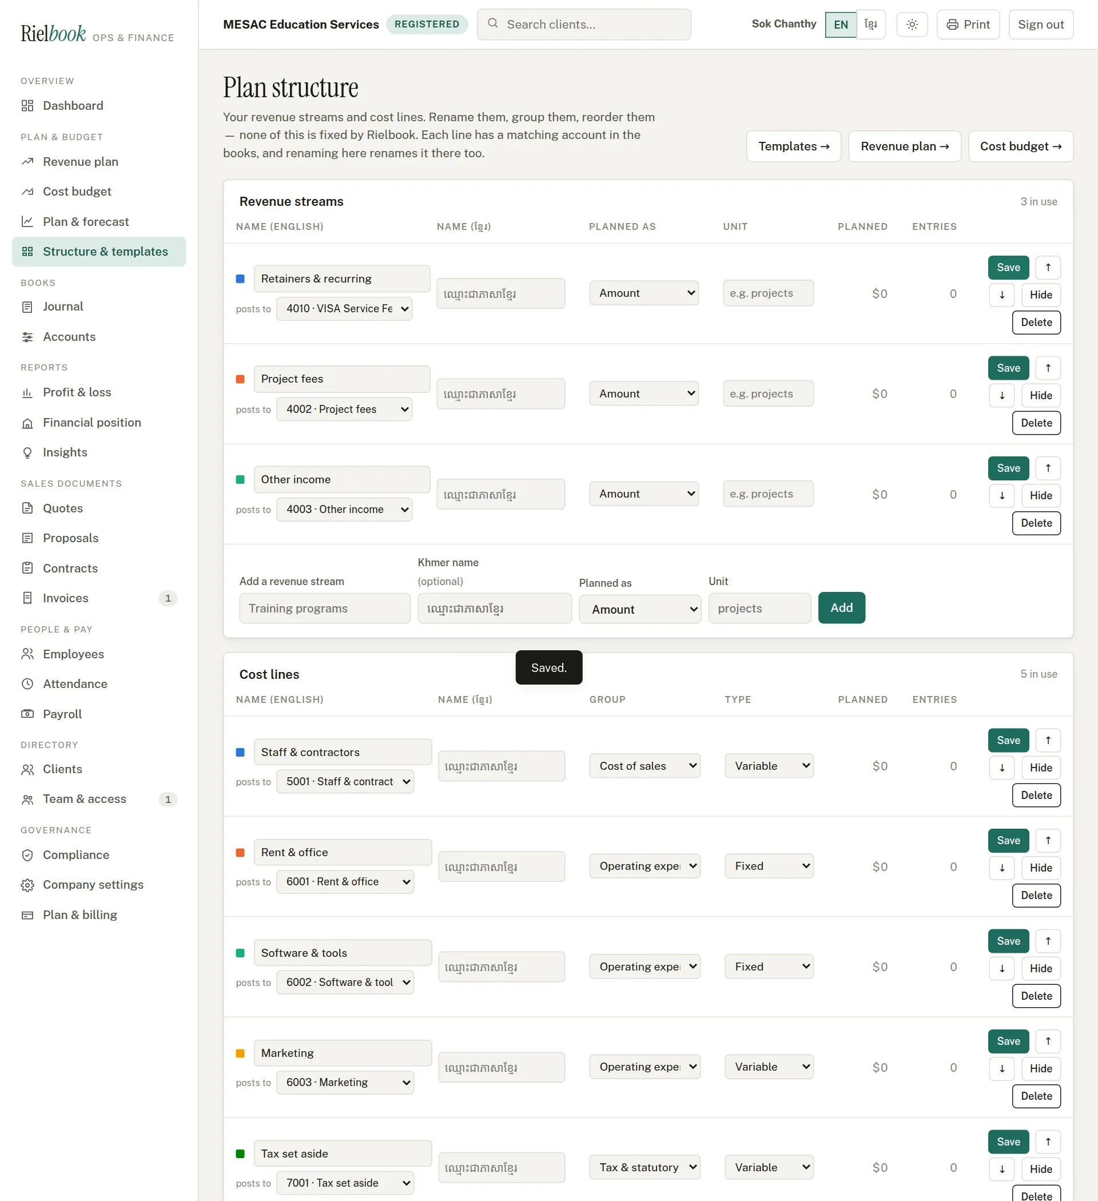
Task: Click Sign out button
Action: 1040,25
